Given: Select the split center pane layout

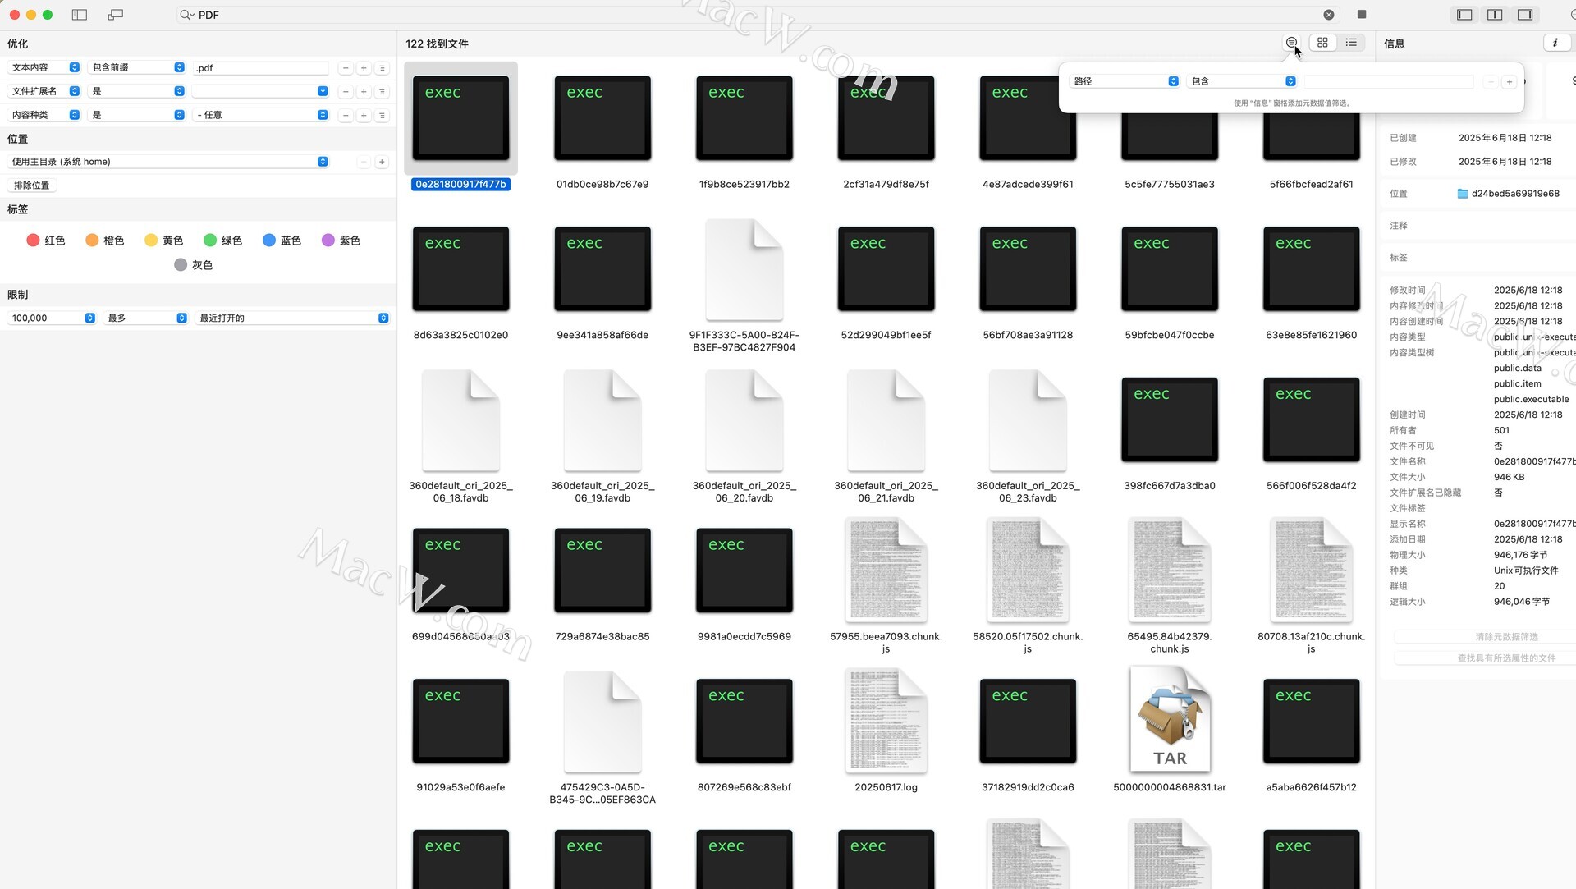Looking at the screenshot, I should point(1495,15).
